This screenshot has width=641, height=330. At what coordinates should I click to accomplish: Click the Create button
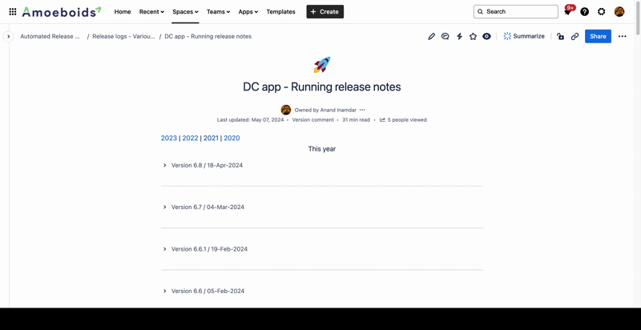point(325,12)
